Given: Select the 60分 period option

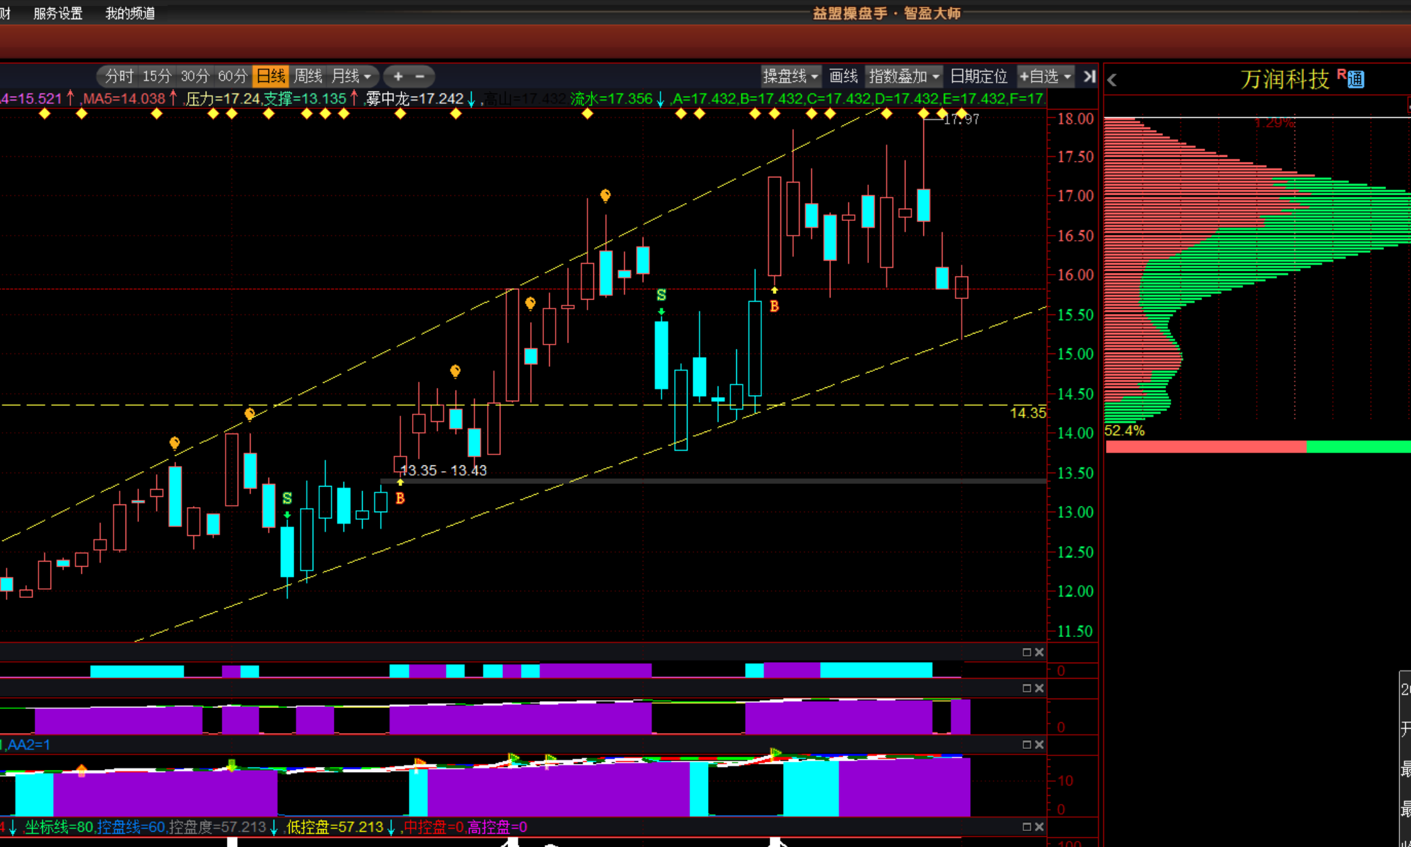Looking at the screenshot, I should click(x=233, y=77).
